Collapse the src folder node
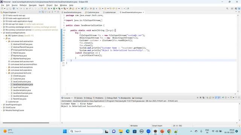Image resolution: width=241 pixels, height=135 pixels. pos(4,39)
